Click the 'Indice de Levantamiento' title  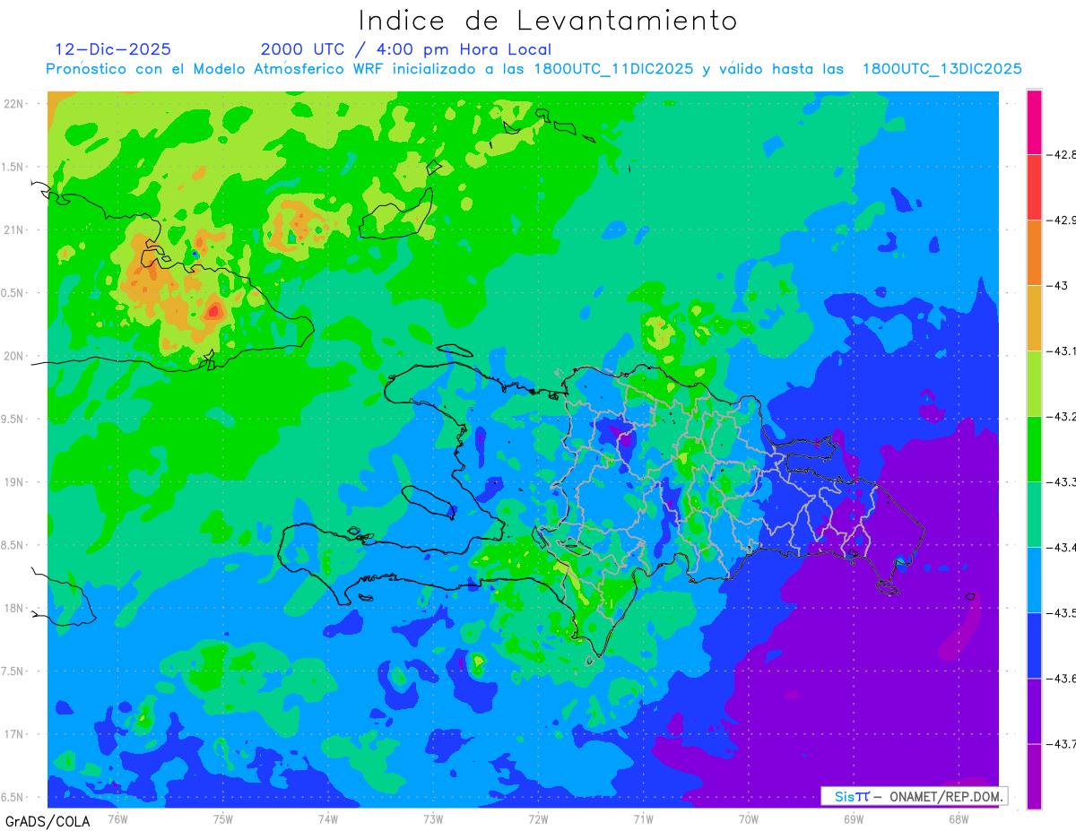(x=548, y=21)
